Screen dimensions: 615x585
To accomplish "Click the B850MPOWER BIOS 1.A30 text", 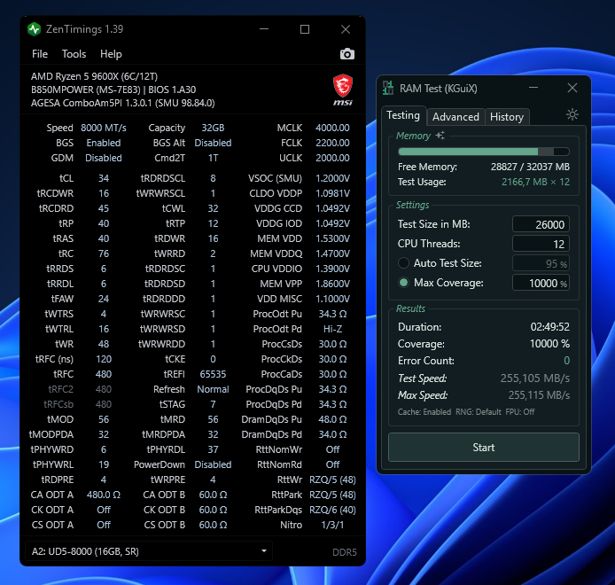I will 113,90.
